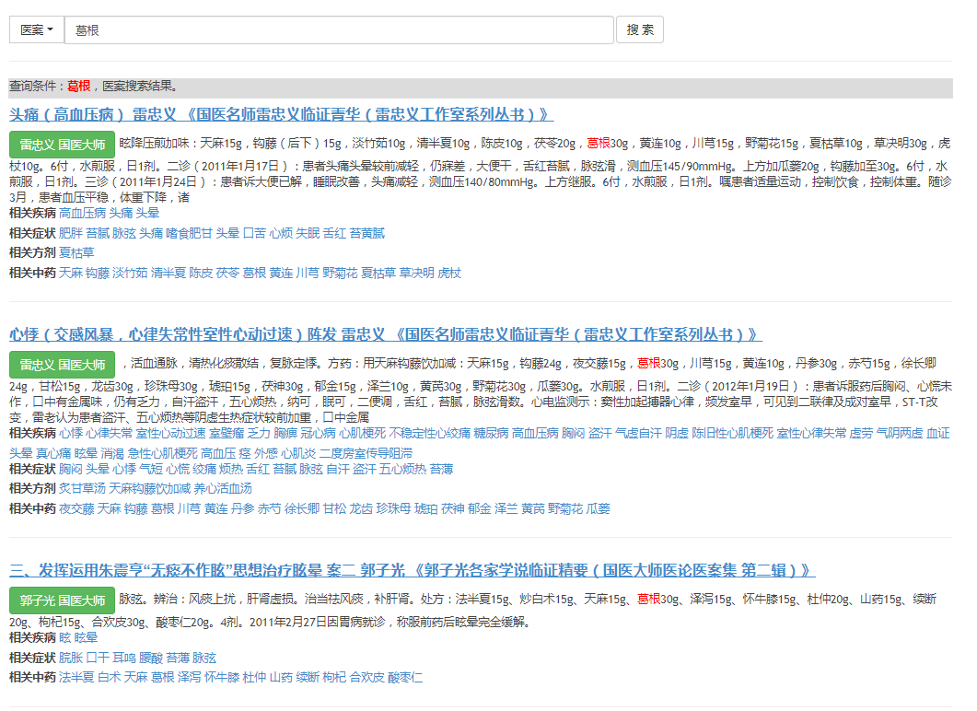Open the 徐长卿 herb link
Screen dimensions: 977x711
click(x=302, y=509)
